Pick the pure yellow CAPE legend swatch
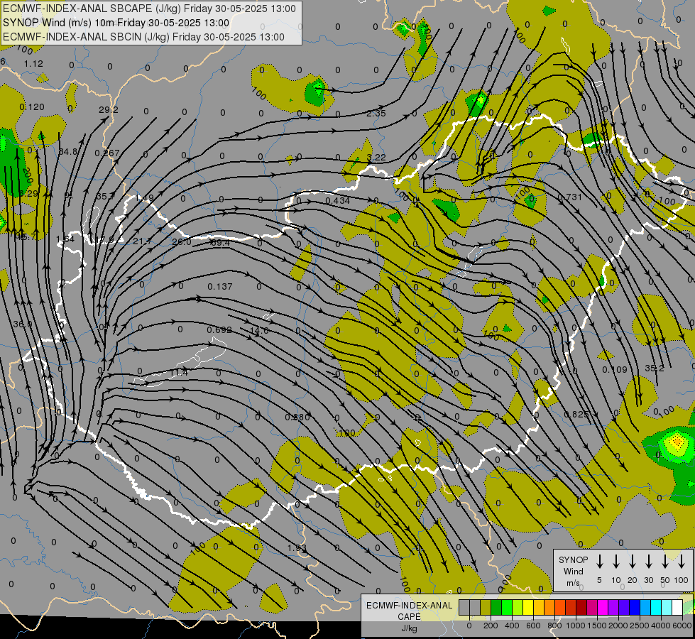Screen dimensions: 695x639 pyautogui.click(x=528, y=608)
